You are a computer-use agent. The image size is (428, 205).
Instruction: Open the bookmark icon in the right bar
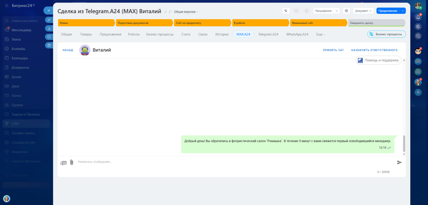coord(418,92)
